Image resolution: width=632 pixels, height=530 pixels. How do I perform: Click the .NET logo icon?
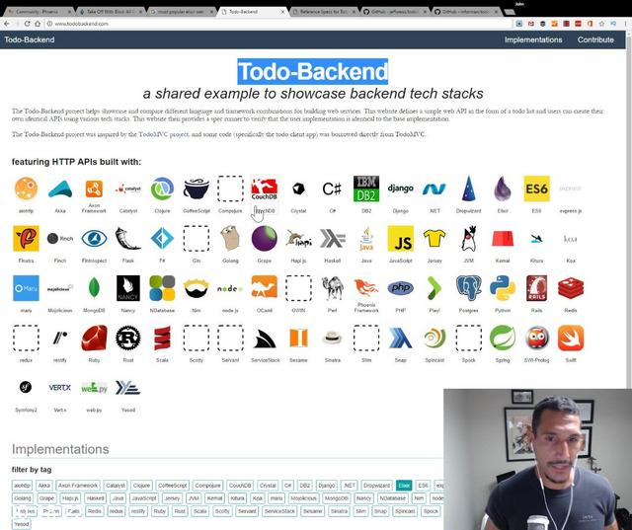434,189
